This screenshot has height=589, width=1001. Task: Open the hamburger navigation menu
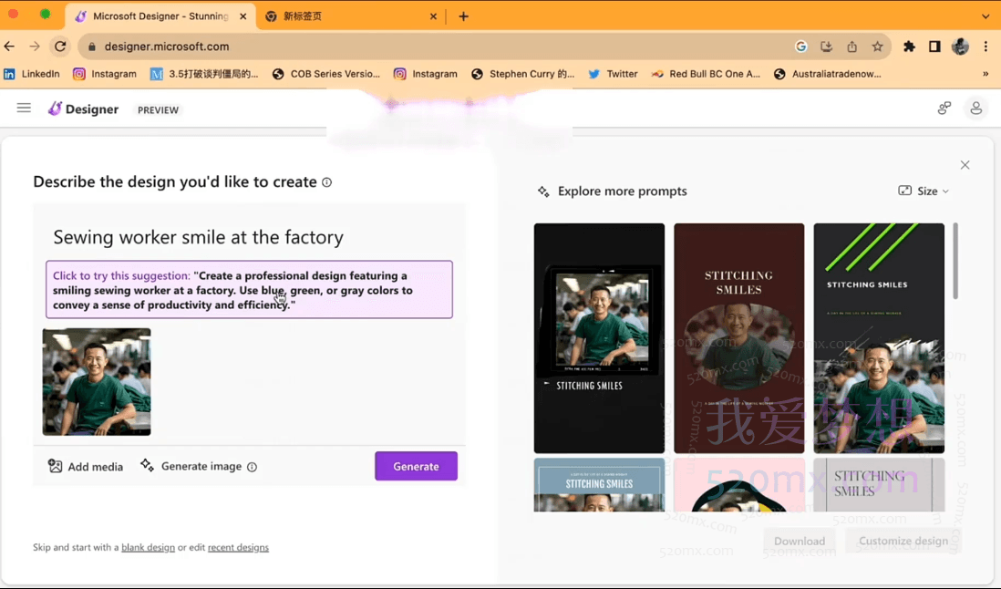pos(24,108)
